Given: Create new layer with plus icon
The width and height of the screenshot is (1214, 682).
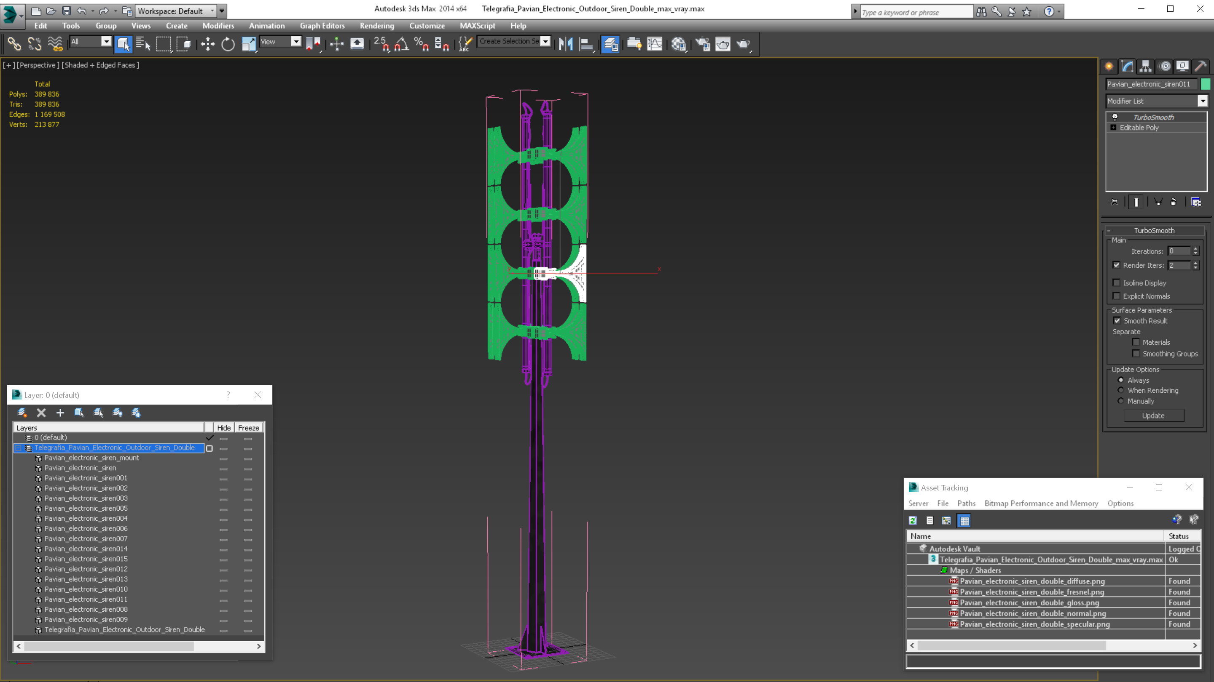Looking at the screenshot, I should [x=60, y=413].
